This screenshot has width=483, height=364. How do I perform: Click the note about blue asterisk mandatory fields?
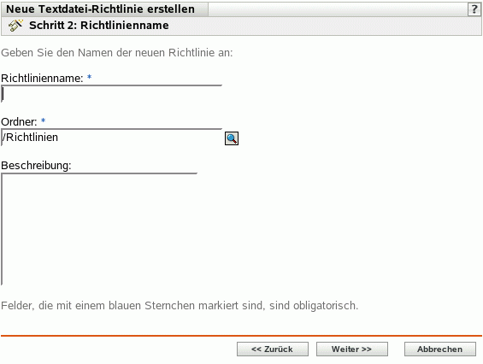[180, 306]
